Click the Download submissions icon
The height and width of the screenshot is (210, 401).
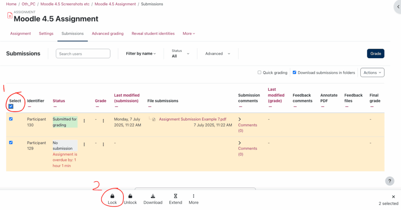153,196
